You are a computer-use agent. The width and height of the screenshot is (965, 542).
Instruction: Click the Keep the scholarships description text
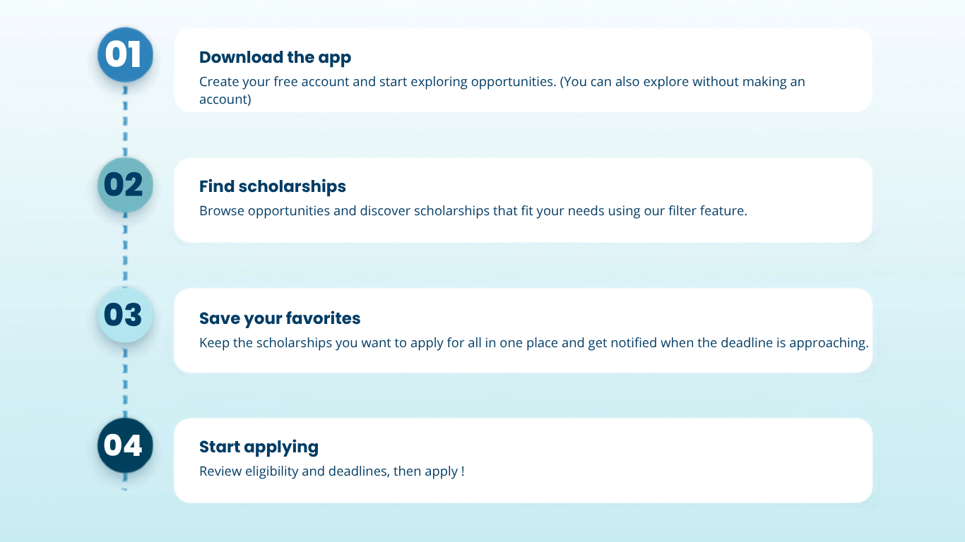[x=534, y=343]
